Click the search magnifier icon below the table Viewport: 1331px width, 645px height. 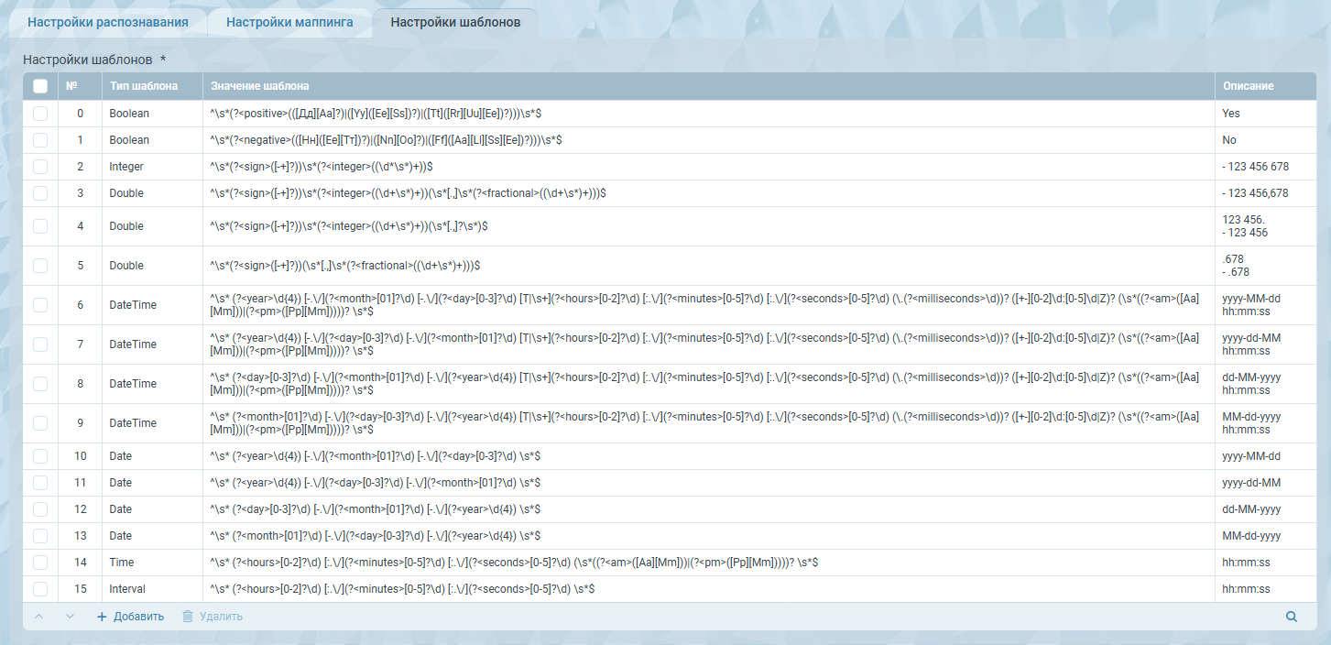[1292, 617]
